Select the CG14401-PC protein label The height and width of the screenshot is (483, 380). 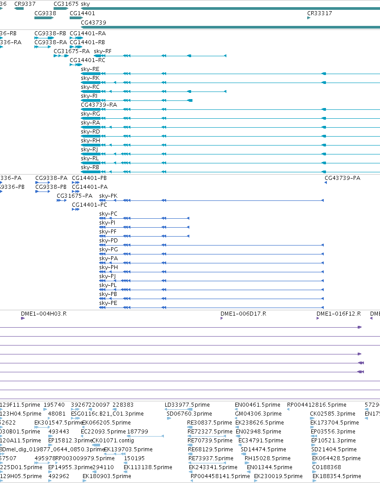click(x=89, y=204)
